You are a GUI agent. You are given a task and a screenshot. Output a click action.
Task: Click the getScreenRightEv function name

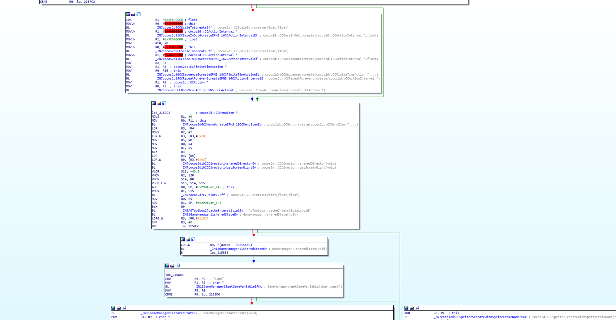[x=219, y=168]
